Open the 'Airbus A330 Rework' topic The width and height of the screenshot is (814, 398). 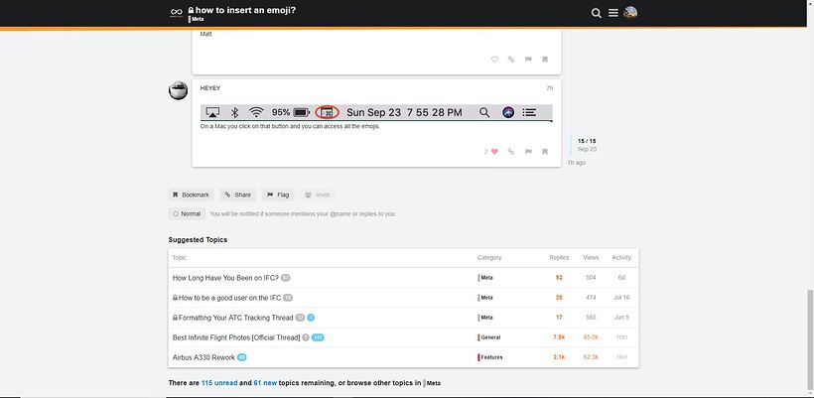tap(203, 357)
